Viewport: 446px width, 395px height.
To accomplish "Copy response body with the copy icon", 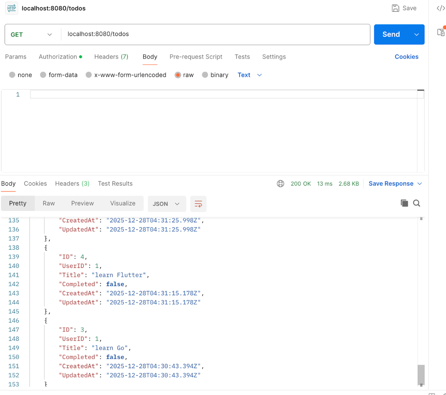I will tap(404, 203).
